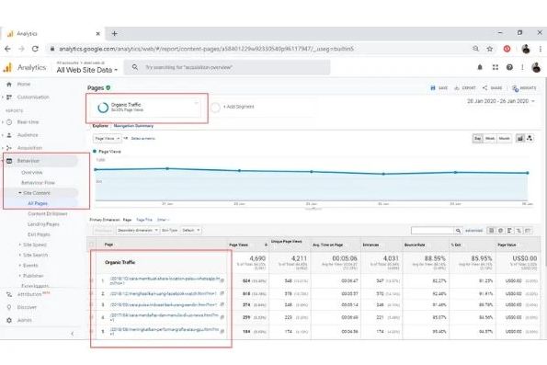Choose Page Title as primary dimension

(x=144, y=220)
